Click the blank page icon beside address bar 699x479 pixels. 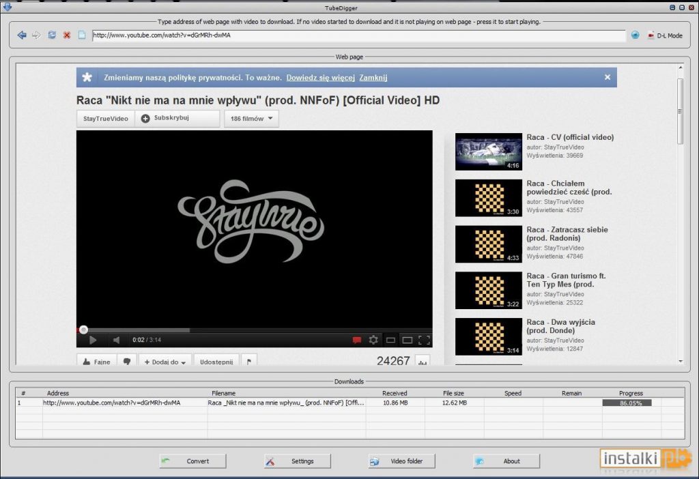pos(82,35)
